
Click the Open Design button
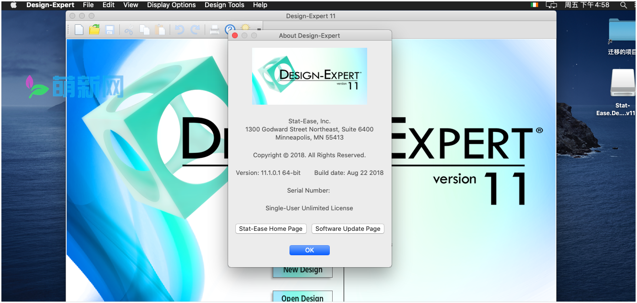pos(302,297)
